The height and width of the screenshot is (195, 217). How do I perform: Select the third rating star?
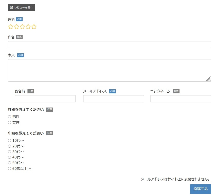(x=22, y=26)
